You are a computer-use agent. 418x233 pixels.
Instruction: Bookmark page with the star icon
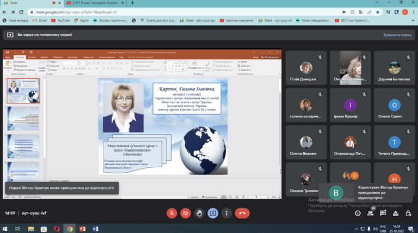(378, 12)
